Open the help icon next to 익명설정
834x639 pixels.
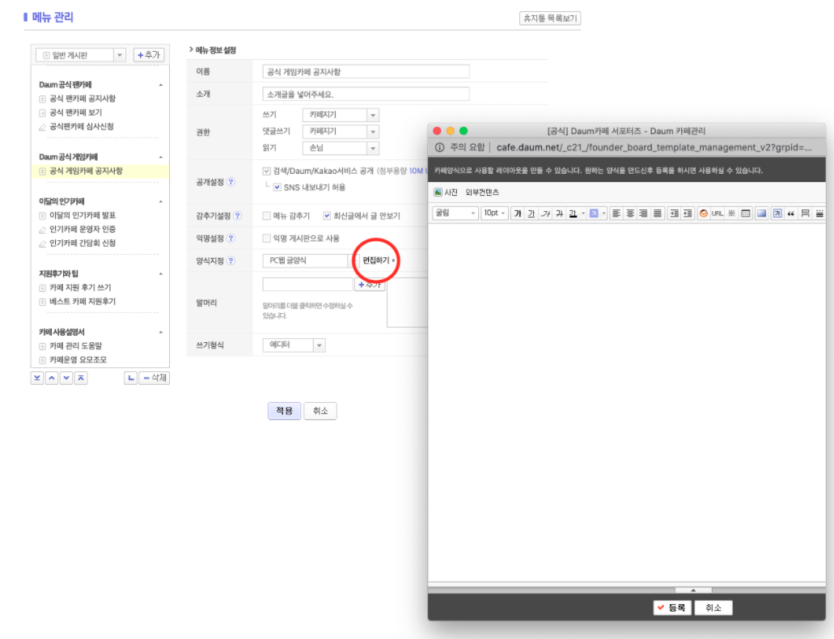point(231,239)
